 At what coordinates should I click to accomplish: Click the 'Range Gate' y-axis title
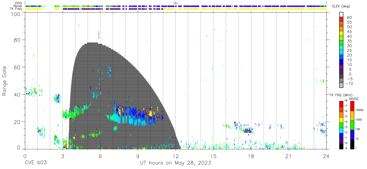click(5, 81)
